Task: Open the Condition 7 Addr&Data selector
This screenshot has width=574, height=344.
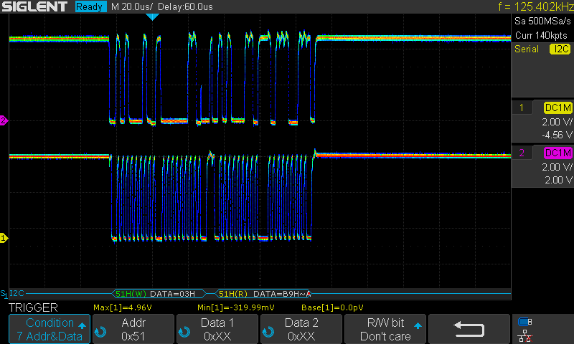Action: (x=50, y=329)
